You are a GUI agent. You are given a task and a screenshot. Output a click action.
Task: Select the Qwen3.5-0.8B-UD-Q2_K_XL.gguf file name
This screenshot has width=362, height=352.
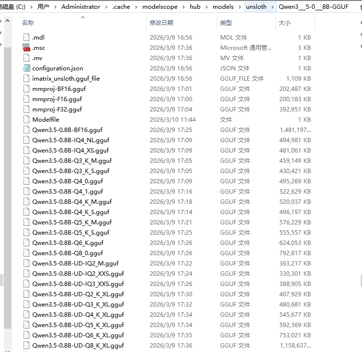78,294
